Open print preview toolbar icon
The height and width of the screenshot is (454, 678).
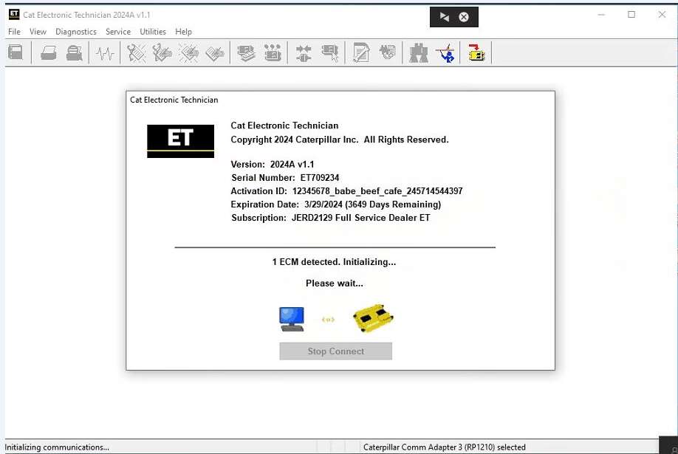pos(74,53)
